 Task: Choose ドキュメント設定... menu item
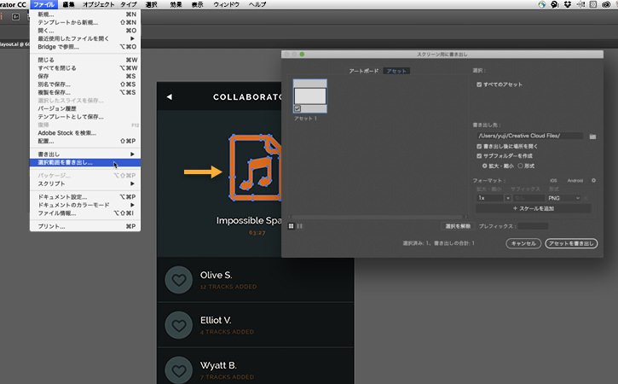pos(85,197)
